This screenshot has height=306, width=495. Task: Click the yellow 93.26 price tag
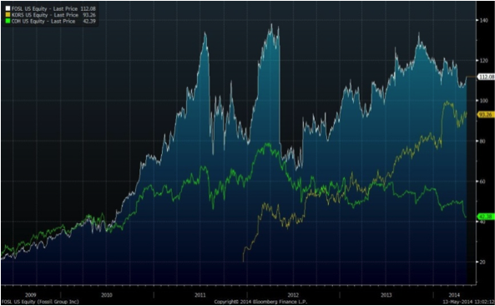486,115
